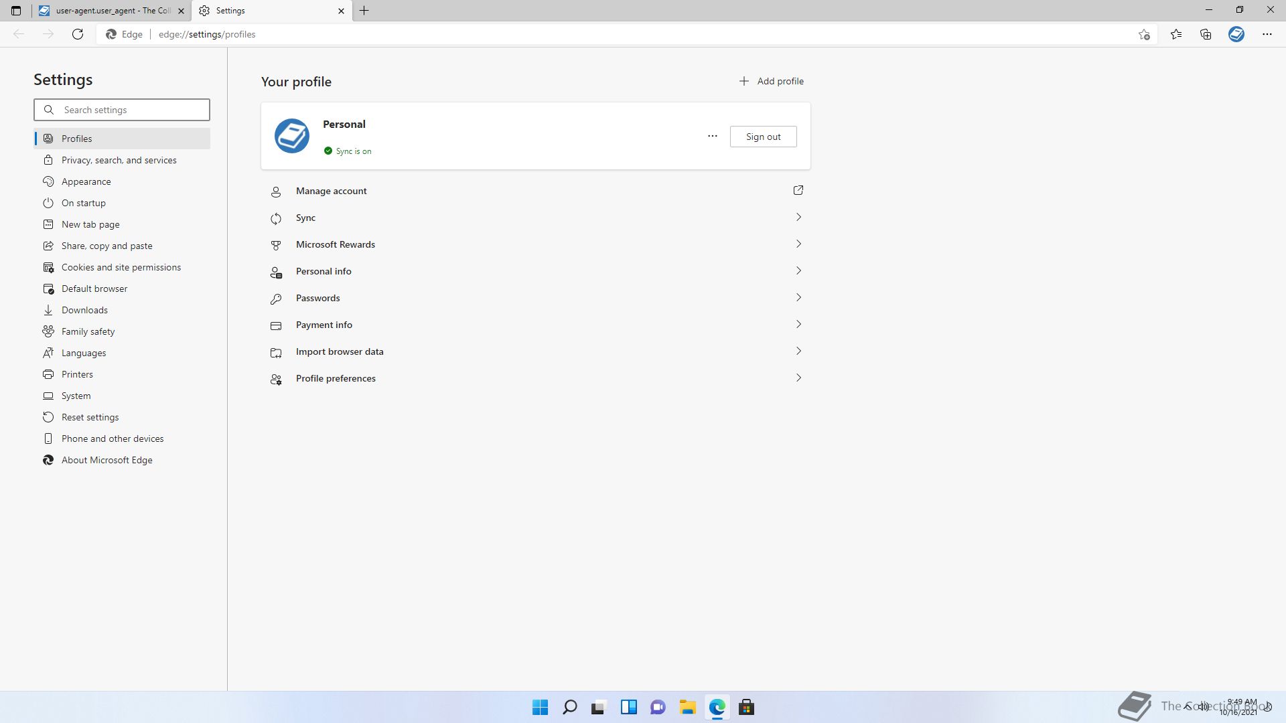Viewport: 1286px width, 723px height.
Task: Open Reset settings page
Action: coord(122,417)
